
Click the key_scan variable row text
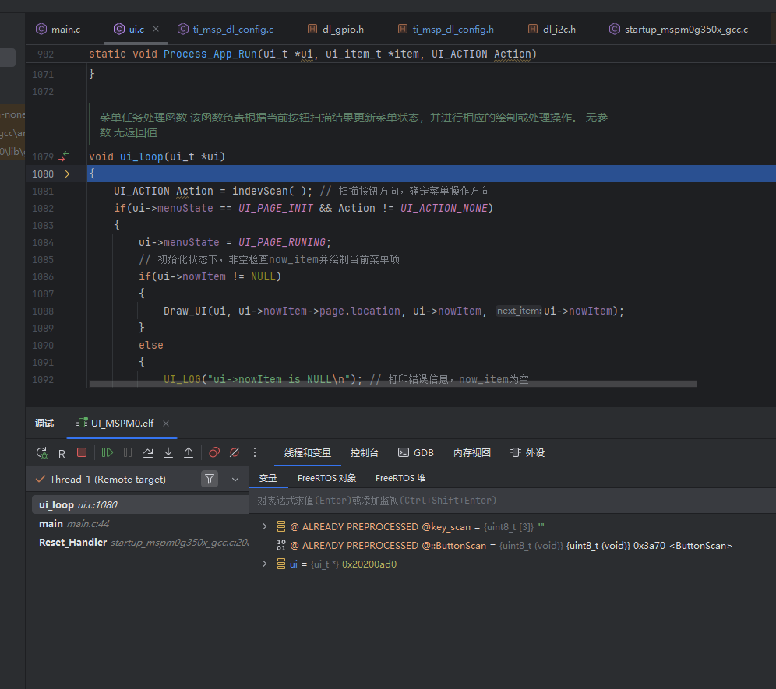(x=417, y=527)
